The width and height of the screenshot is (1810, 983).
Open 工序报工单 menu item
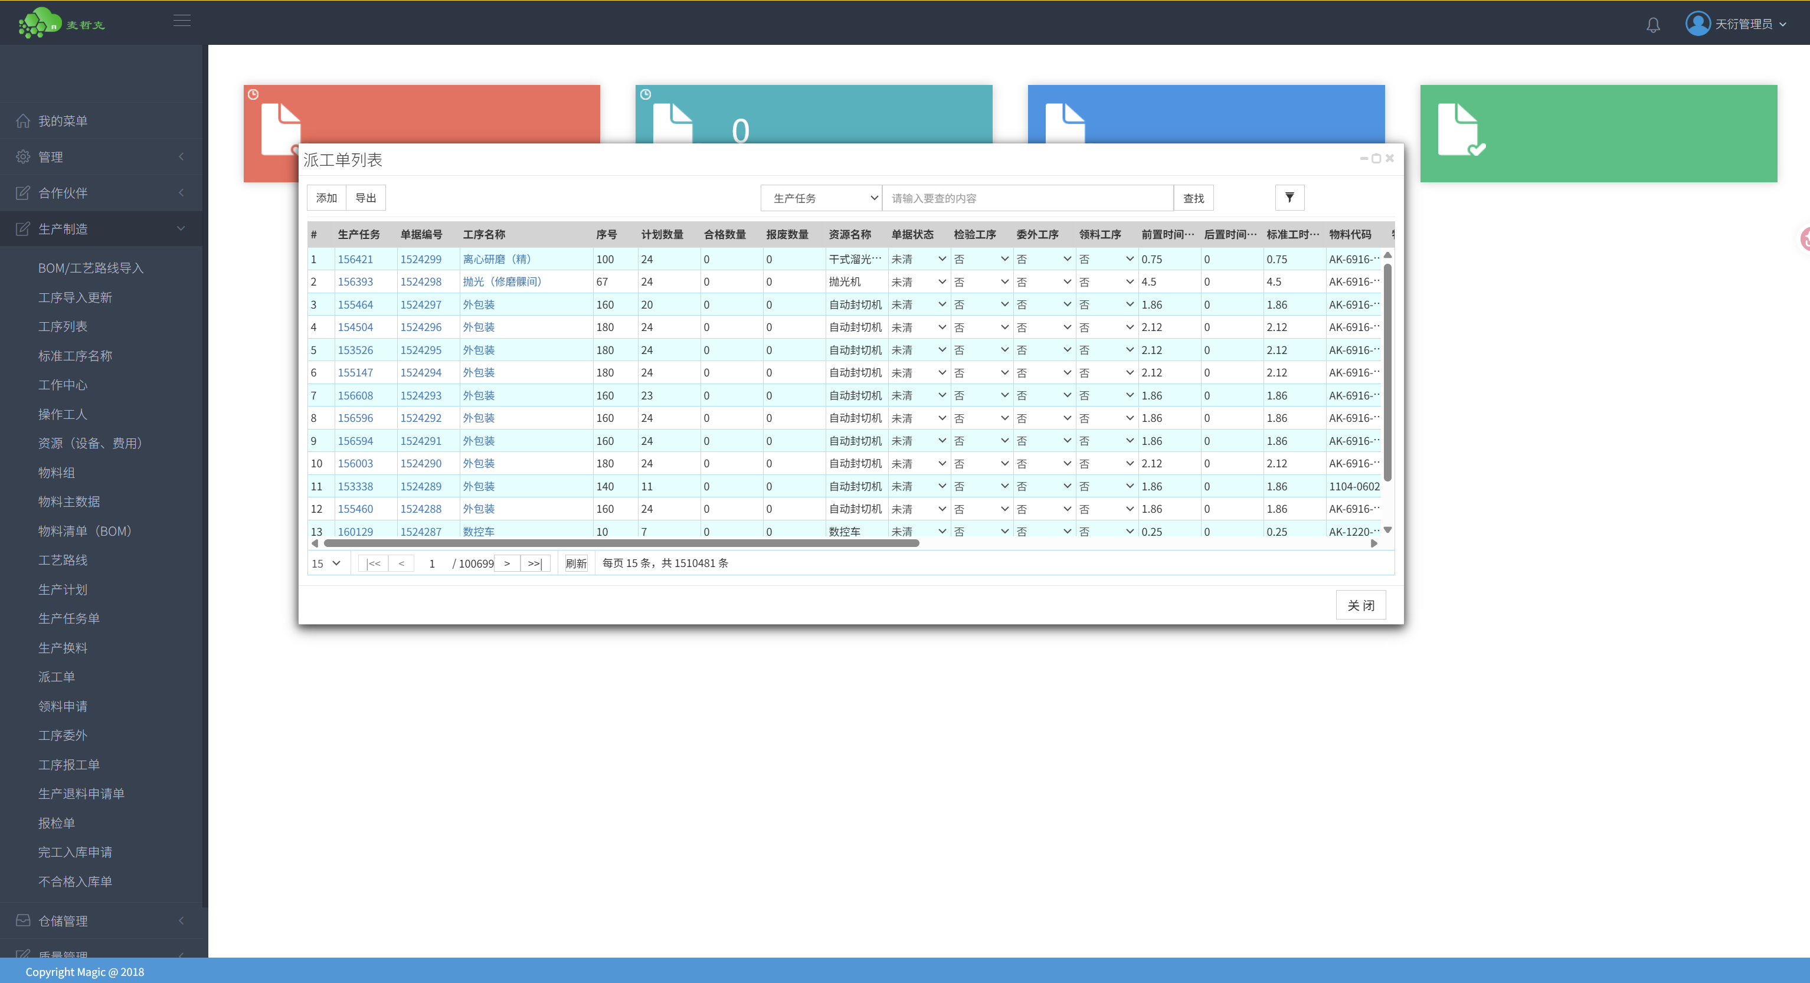point(69,765)
